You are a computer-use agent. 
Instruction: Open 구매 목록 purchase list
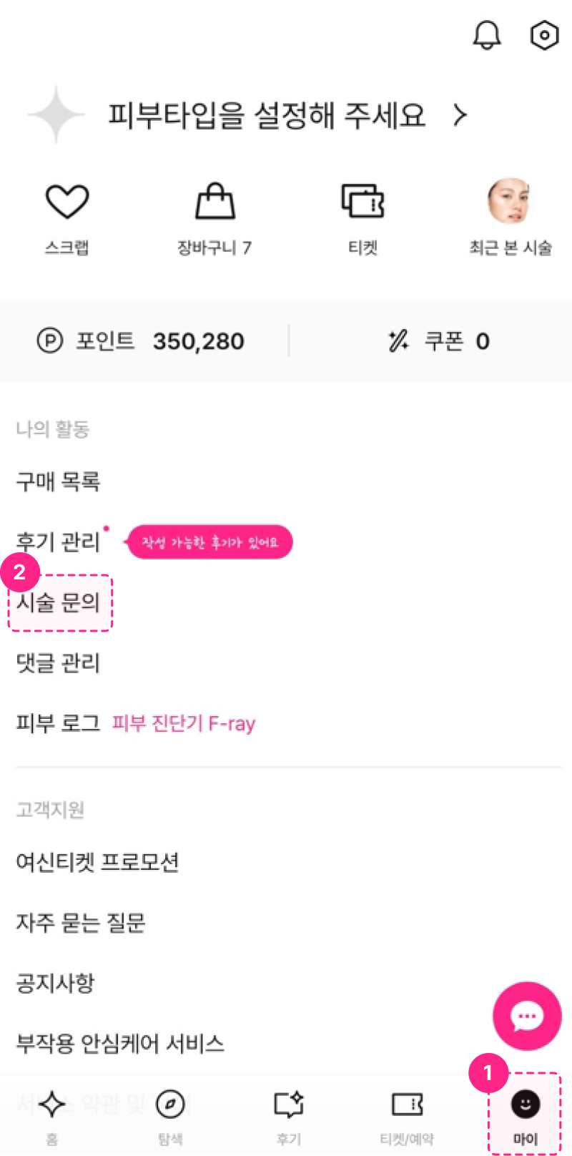pos(56,482)
